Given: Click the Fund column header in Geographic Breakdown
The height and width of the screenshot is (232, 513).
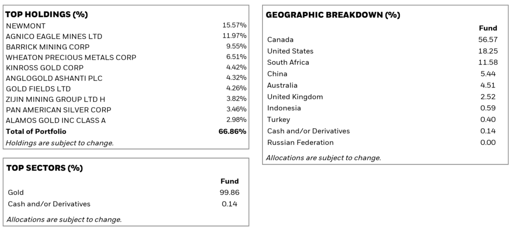Looking at the screenshot, I should pyautogui.click(x=488, y=28).
